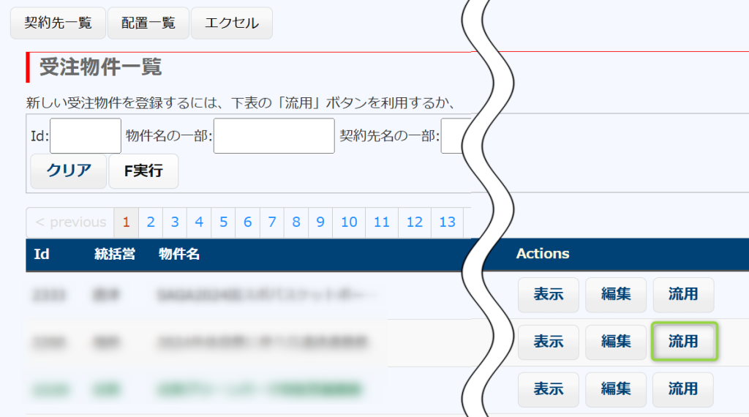Click 表示 in the first row
Viewport: 749px width, 417px height.
click(x=548, y=295)
